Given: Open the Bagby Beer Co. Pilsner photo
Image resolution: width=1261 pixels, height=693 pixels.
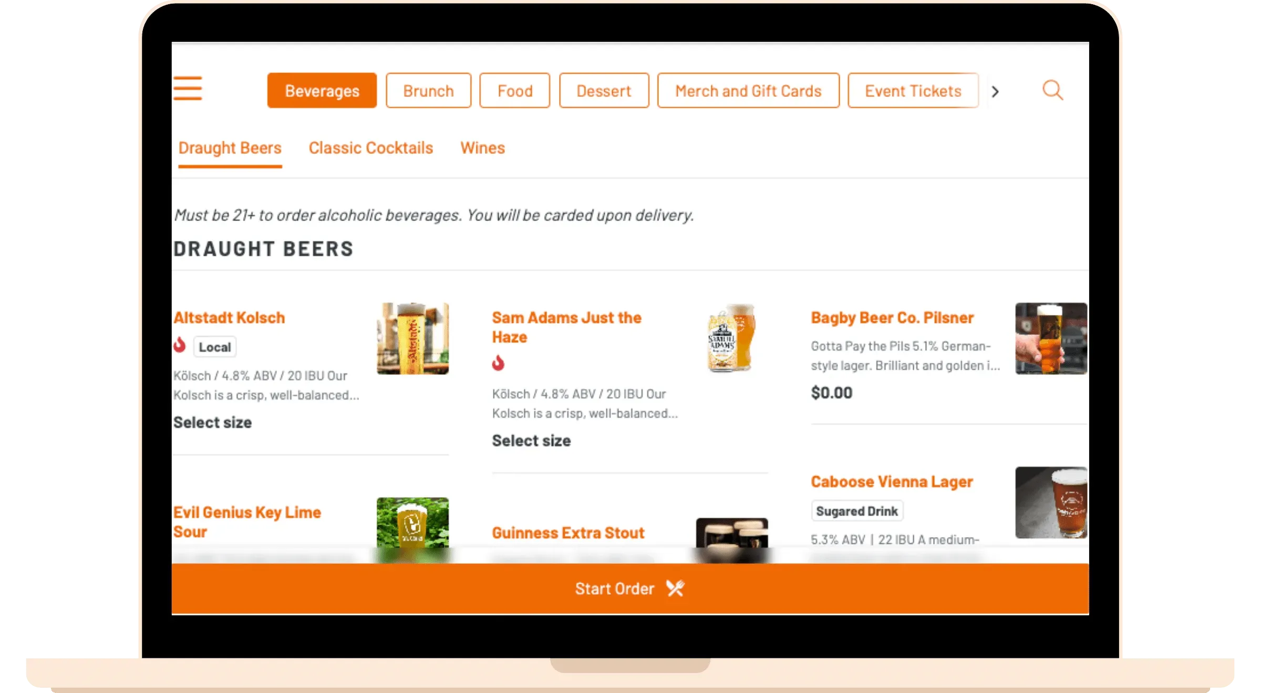Looking at the screenshot, I should click(1051, 339).
